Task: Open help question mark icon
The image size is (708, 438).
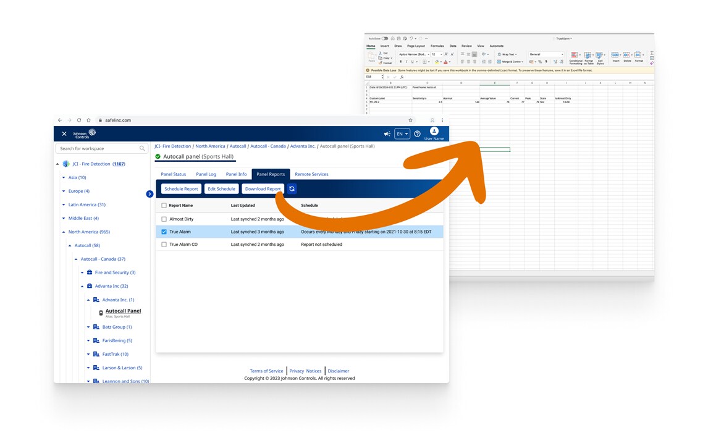Action: pos(417,133)
